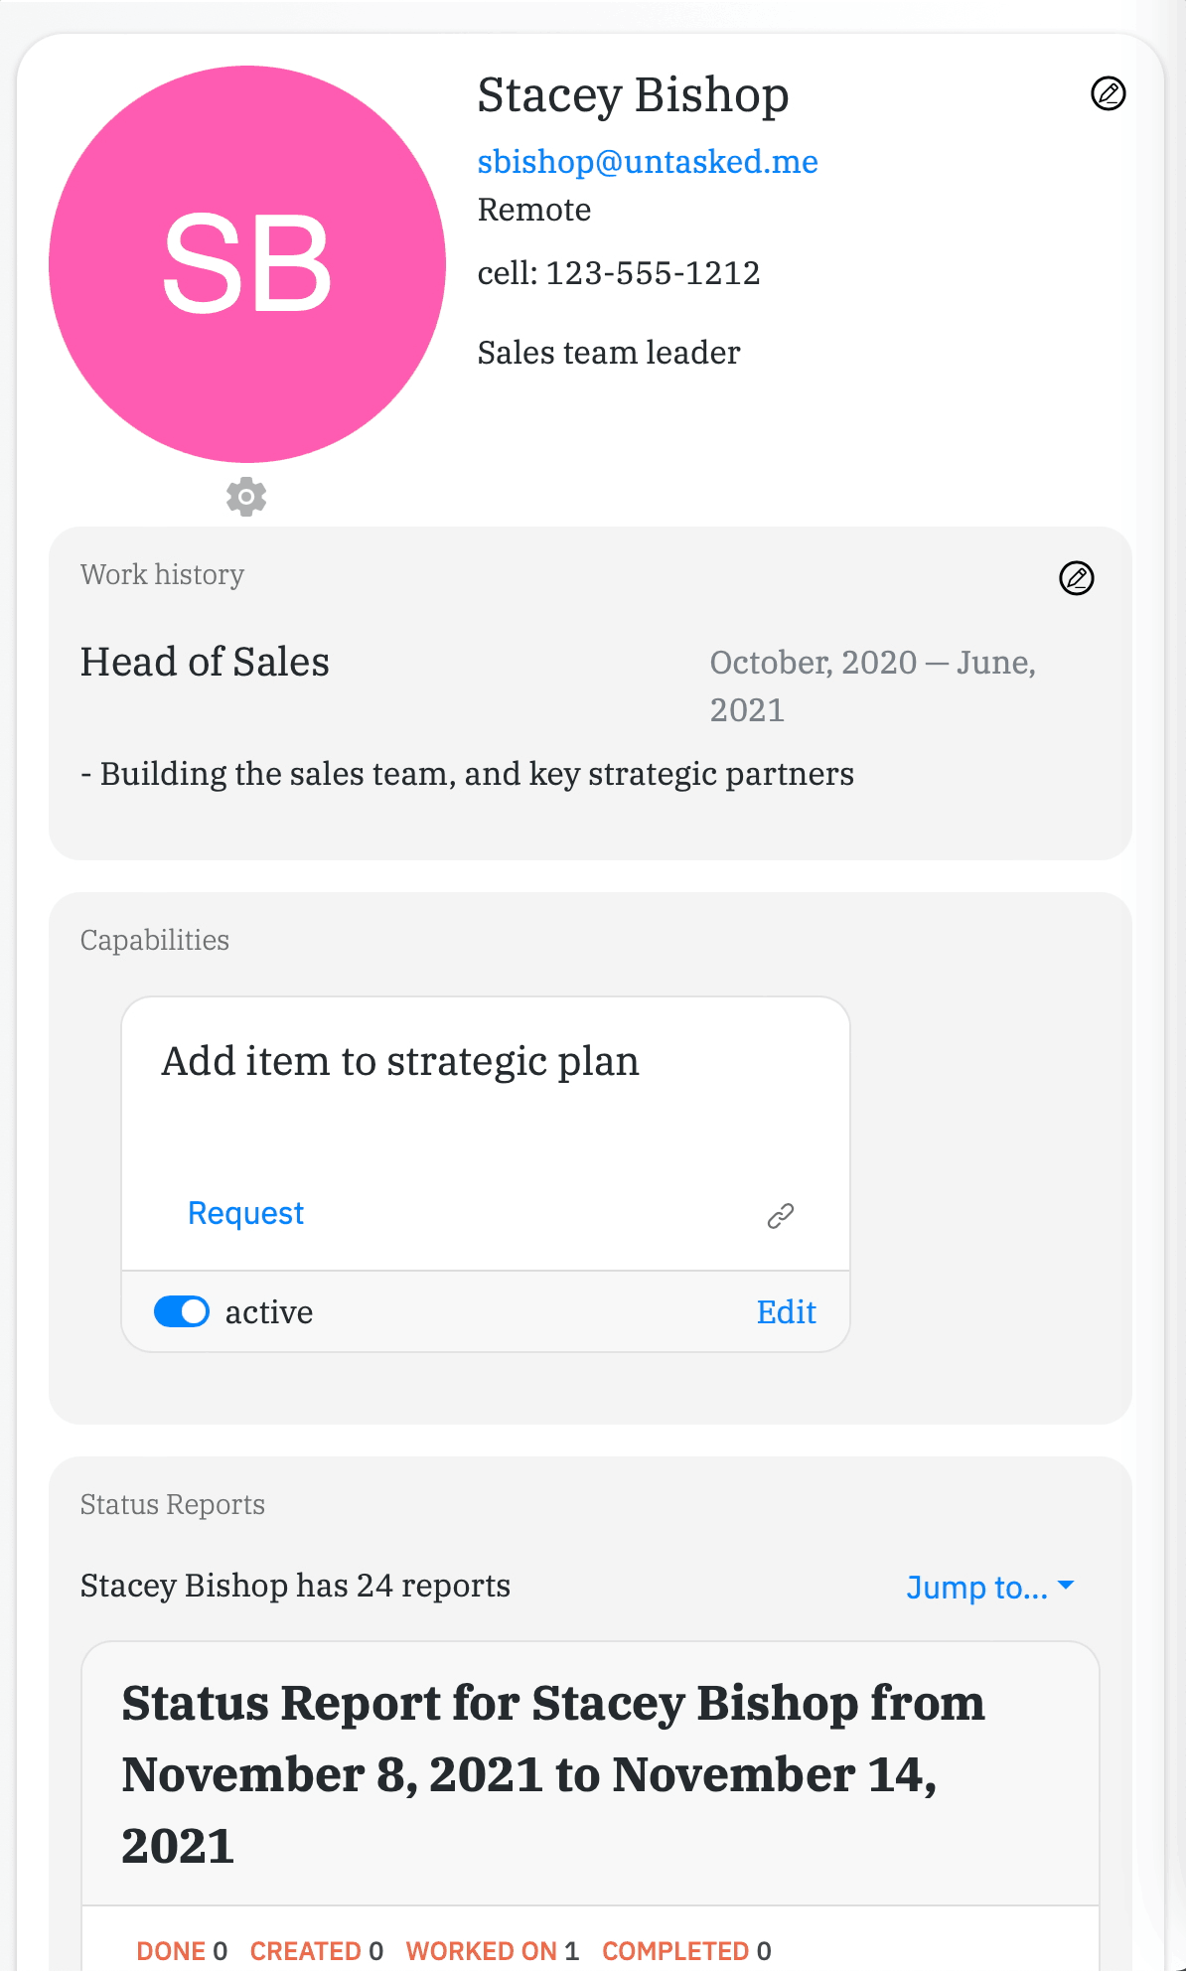Copy capability link via chain icon

[x=781, y=1215]
